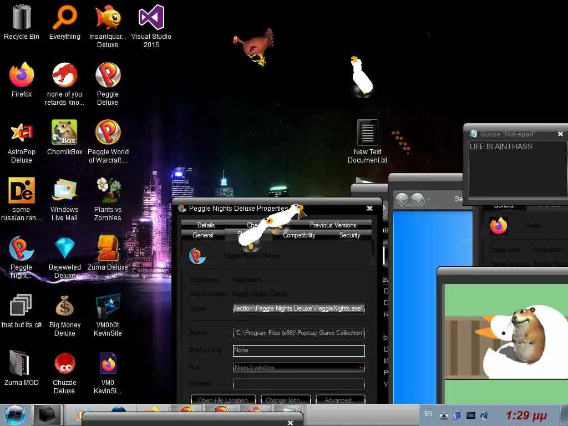
Task: Click the empty Comment field in Properties
Action: pyautogui.click(x=298, y=384)
